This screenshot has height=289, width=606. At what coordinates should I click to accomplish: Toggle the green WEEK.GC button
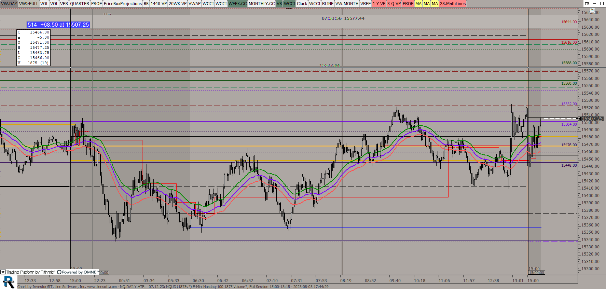coord(237,3)
